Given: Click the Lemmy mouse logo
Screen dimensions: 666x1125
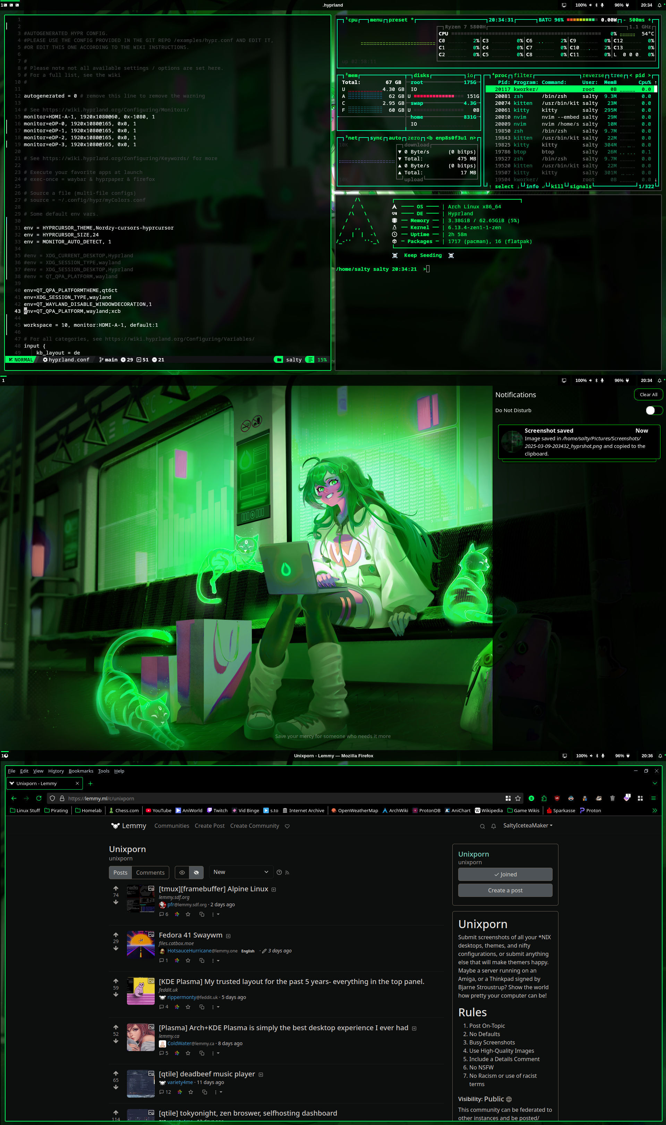Looking at the screenshot, I should [116, 825].
